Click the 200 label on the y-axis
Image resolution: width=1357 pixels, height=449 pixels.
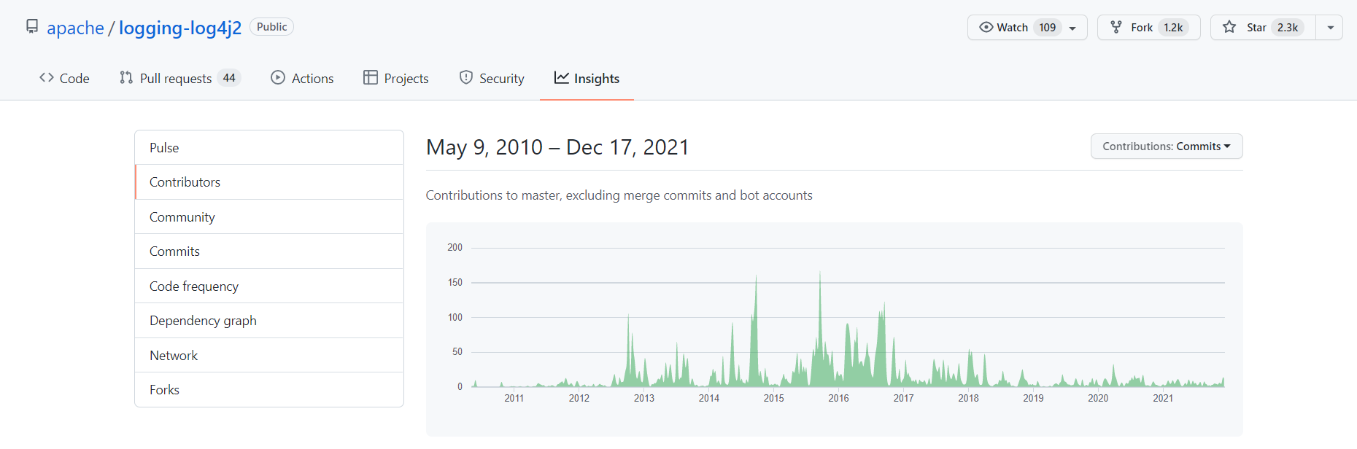pyautogui.click(x=455, y=248)
